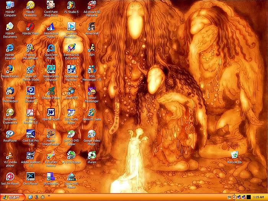Select DVD Audio Ripper icon
The width and height of the screenshot is (268, 201).
71,112
